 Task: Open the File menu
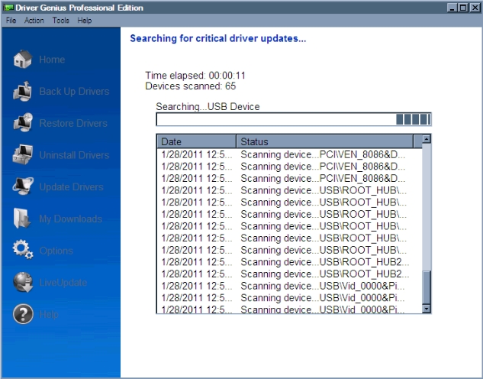click(x=11, y=21)
